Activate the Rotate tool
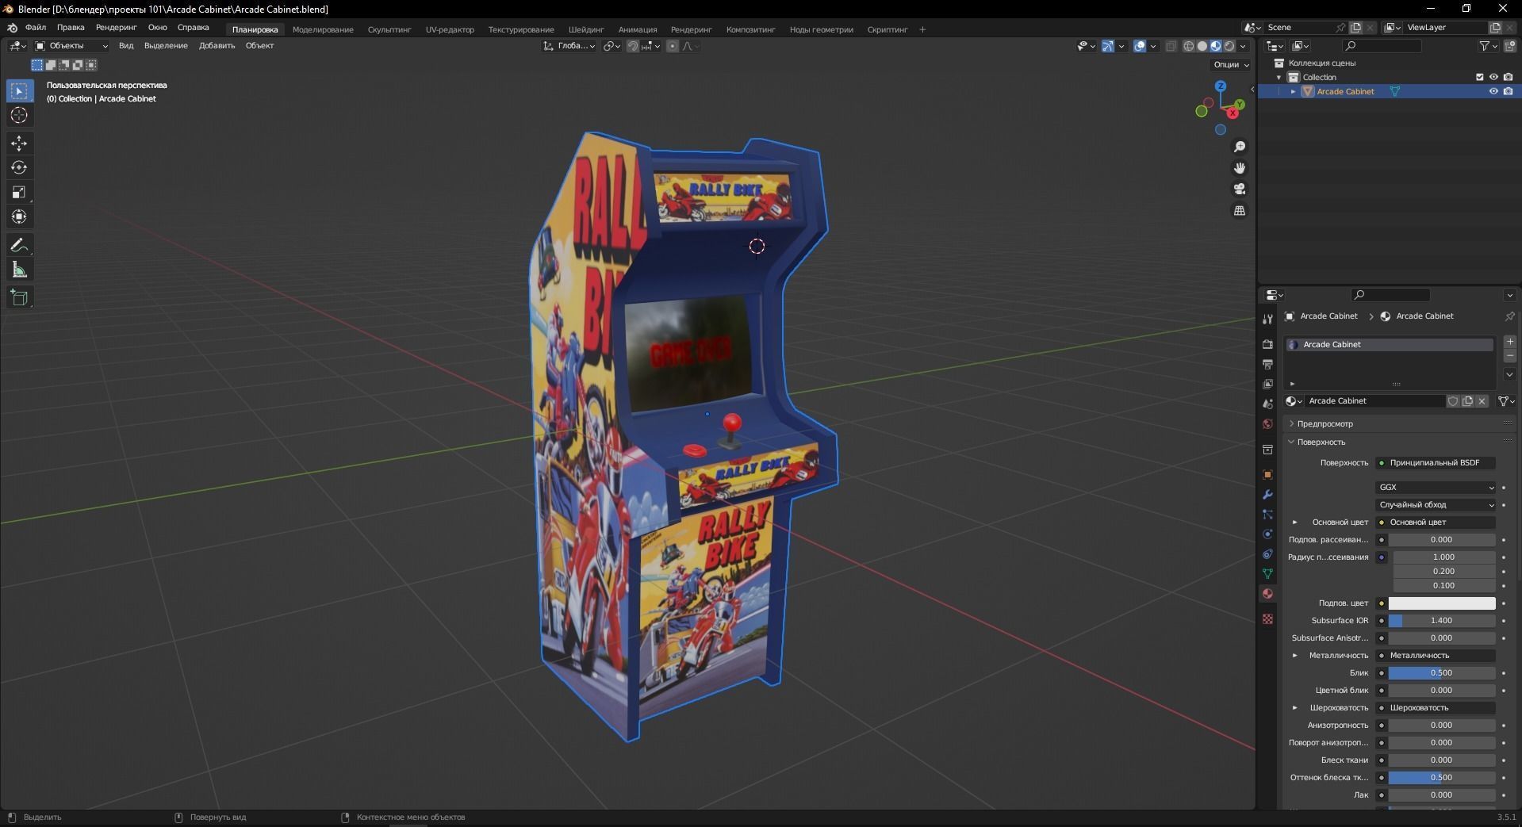Viewport: 1522px width, 827px height. (x=19, y=168)
